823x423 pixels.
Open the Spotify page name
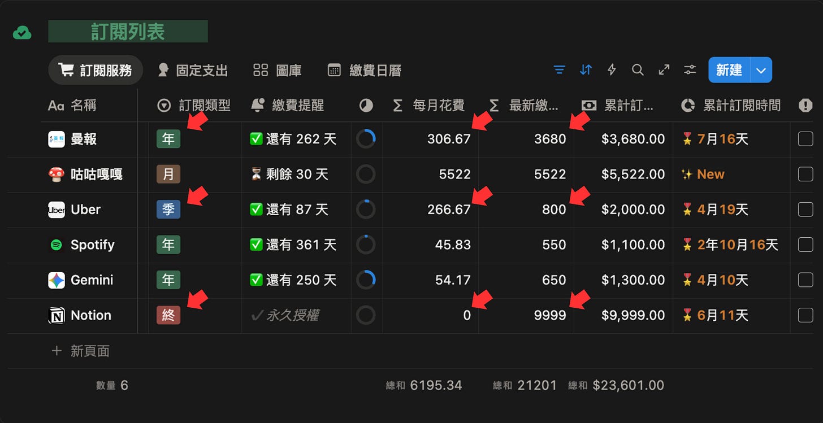(93, 245)
